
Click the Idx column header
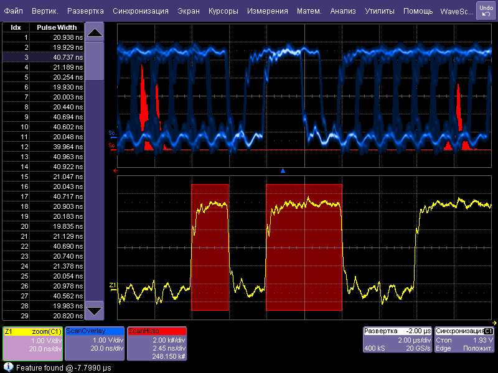click(16, 27)
